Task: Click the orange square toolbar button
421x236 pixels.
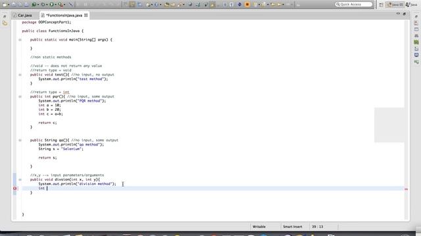Action: (x=247, y=5)
